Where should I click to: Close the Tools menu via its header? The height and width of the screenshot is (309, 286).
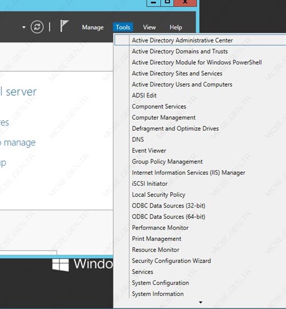(123, 27)
